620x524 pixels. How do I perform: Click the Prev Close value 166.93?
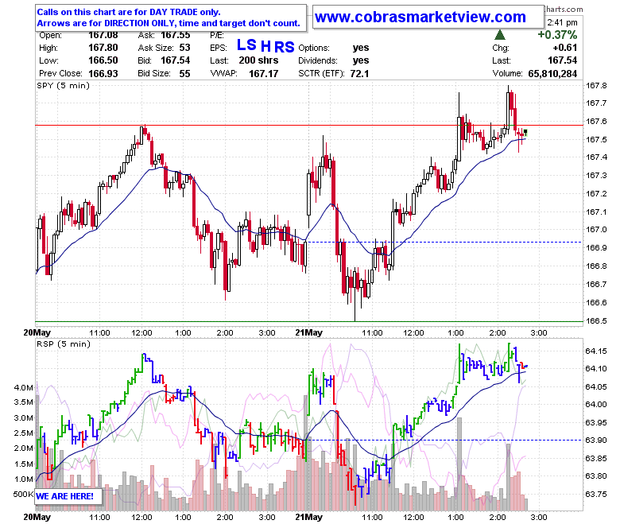pyautogui.click(x=103, y=74)
